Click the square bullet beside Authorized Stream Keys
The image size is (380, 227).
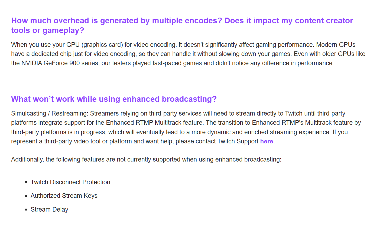click(26, 196)
